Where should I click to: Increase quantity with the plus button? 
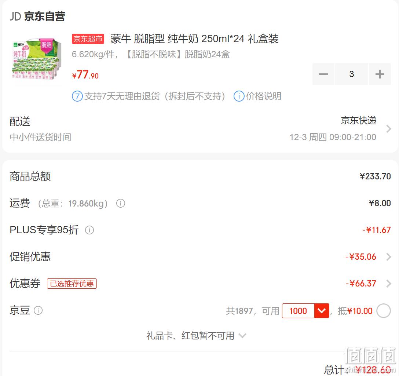pyautogui.click(x=380, y=74)
